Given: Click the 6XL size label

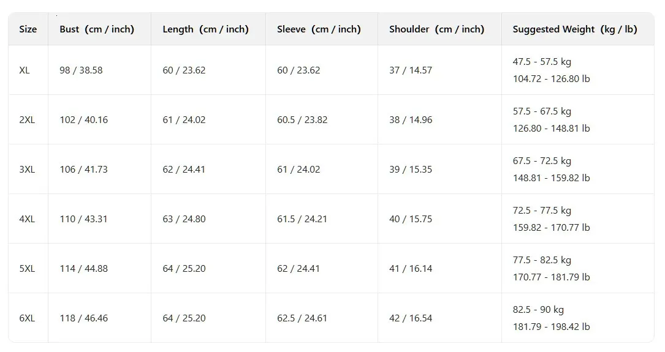Looking at the screenshot, I should (27, 318).
